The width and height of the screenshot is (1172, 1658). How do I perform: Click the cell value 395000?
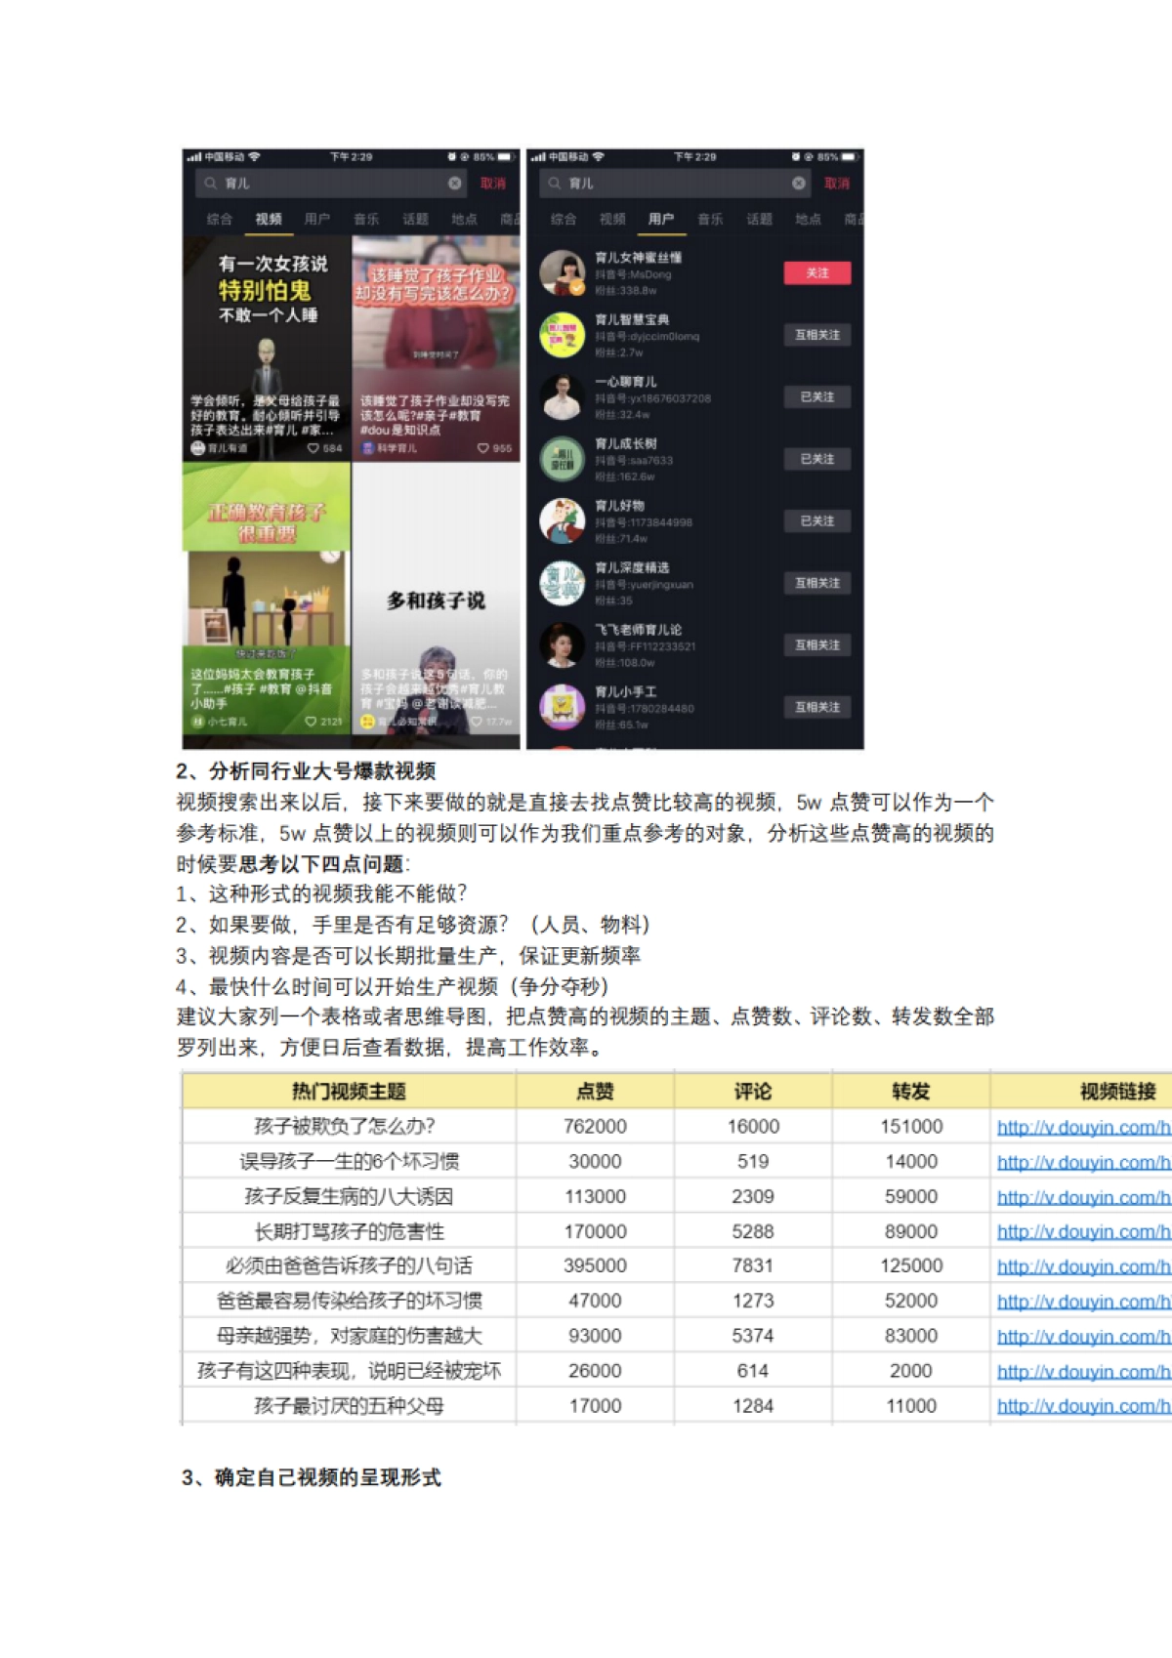[595, 1266]
